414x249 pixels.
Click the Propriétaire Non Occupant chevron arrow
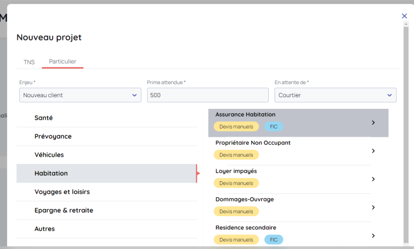point(373,151)
